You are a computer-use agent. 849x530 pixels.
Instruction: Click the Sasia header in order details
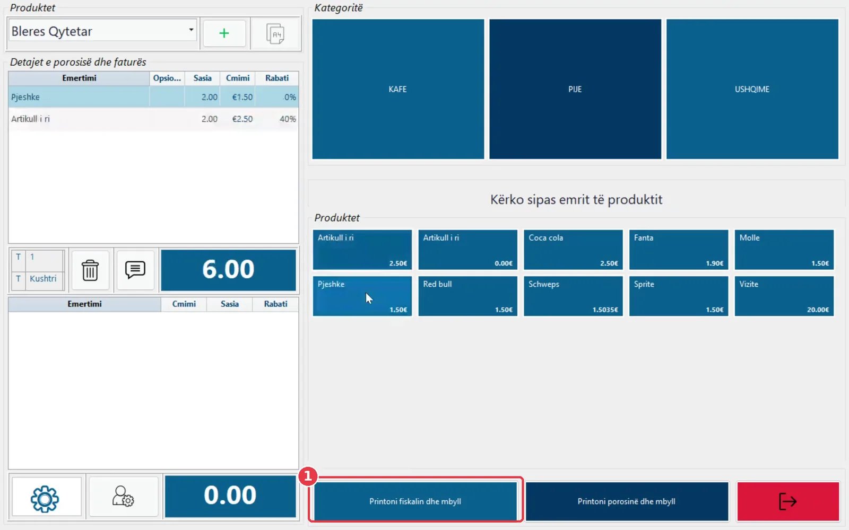coord(202,78)
